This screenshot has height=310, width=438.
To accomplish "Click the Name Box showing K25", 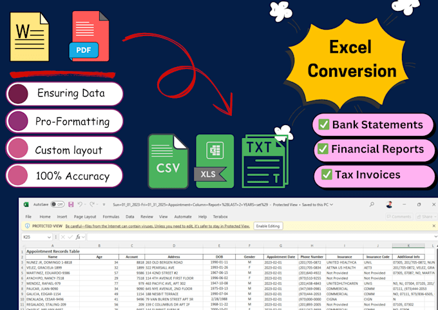I will click(33, 237).
